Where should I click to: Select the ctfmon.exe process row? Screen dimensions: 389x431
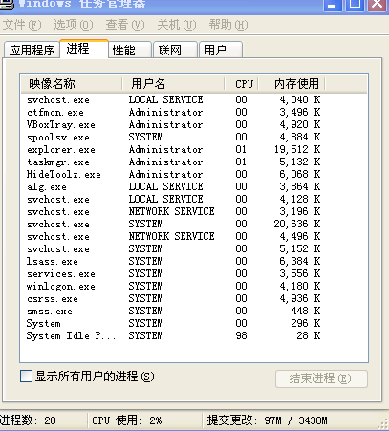(x=194, y=112)
